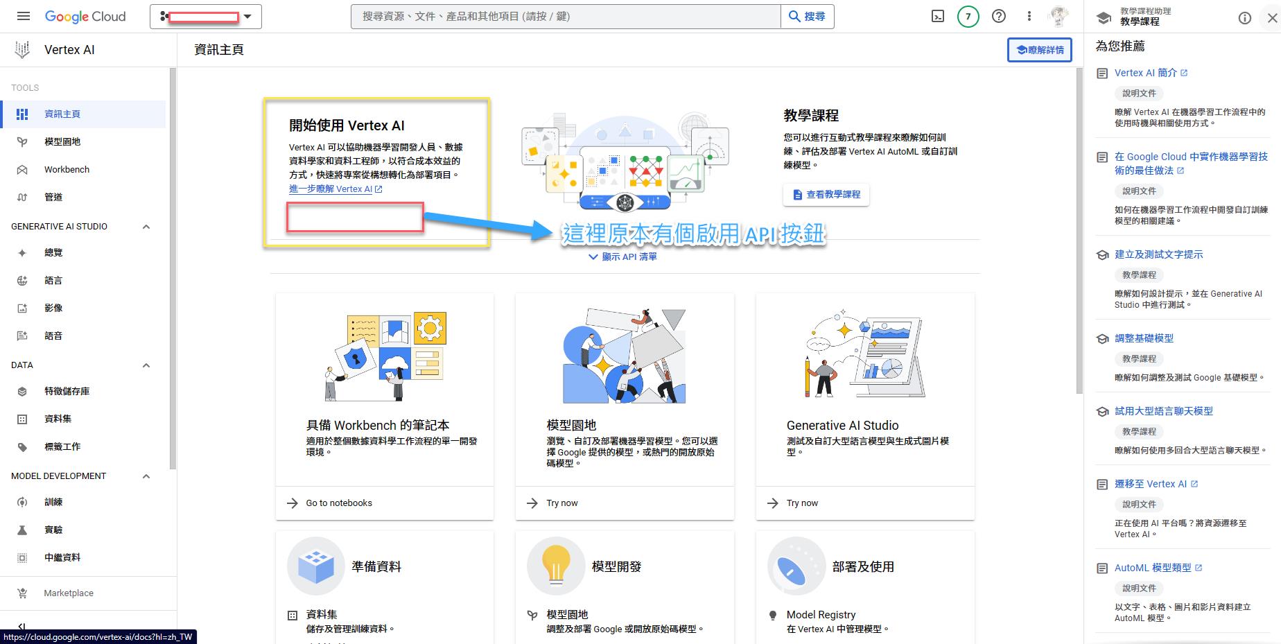Open Workbench from the sidebar
Viewport: 1281px width, 644px height.
coord(67,169)
